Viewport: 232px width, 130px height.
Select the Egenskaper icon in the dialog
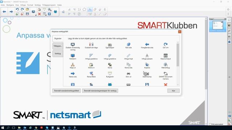(110, 44)
